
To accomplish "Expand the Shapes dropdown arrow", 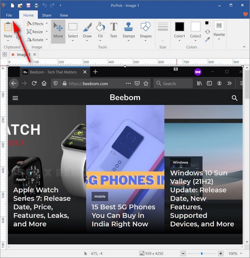I will coord(145,41).
